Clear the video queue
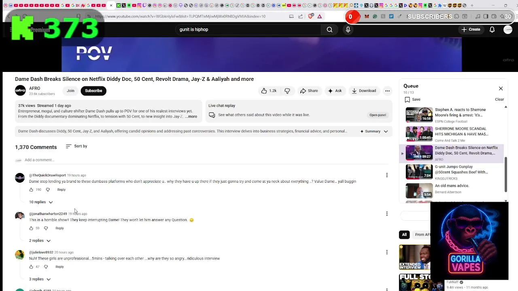Image resolution: width=518 pixels, height=291 pixels. click(499, 99)
